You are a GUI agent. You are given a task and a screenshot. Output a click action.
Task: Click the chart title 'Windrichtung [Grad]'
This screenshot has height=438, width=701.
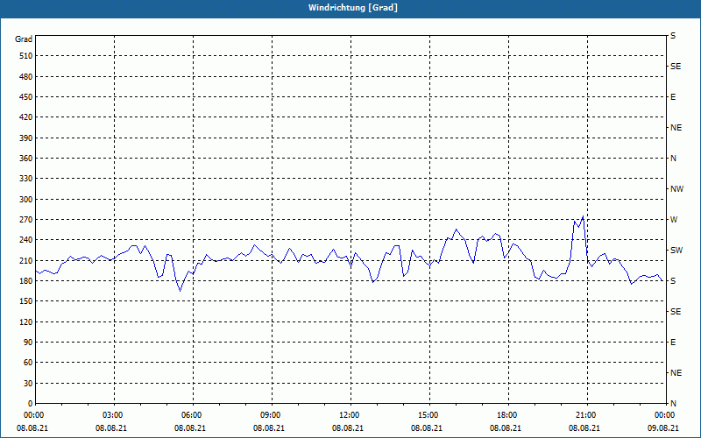353,8
